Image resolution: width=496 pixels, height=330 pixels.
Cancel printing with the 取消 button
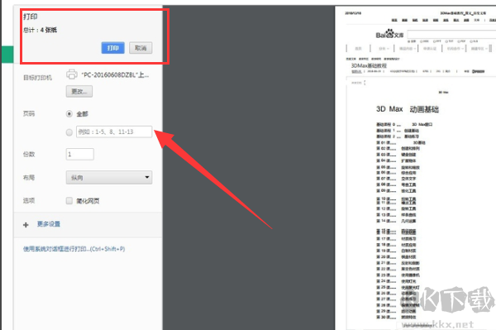(x=141, y=48)
